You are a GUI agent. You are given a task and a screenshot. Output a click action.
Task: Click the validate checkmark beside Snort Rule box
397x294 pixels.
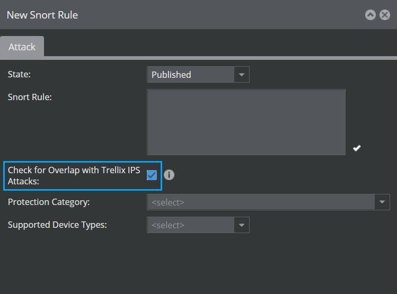(x=357, y=148)
